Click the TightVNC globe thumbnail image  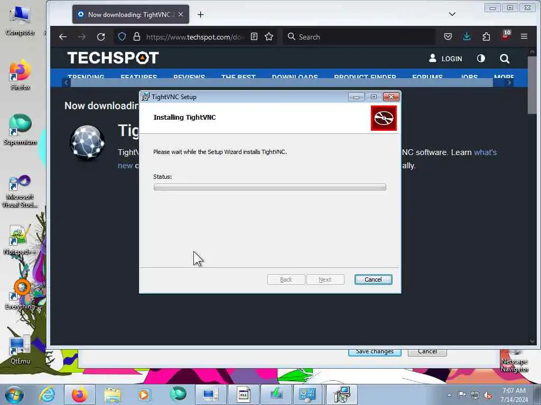coord(87,142)
